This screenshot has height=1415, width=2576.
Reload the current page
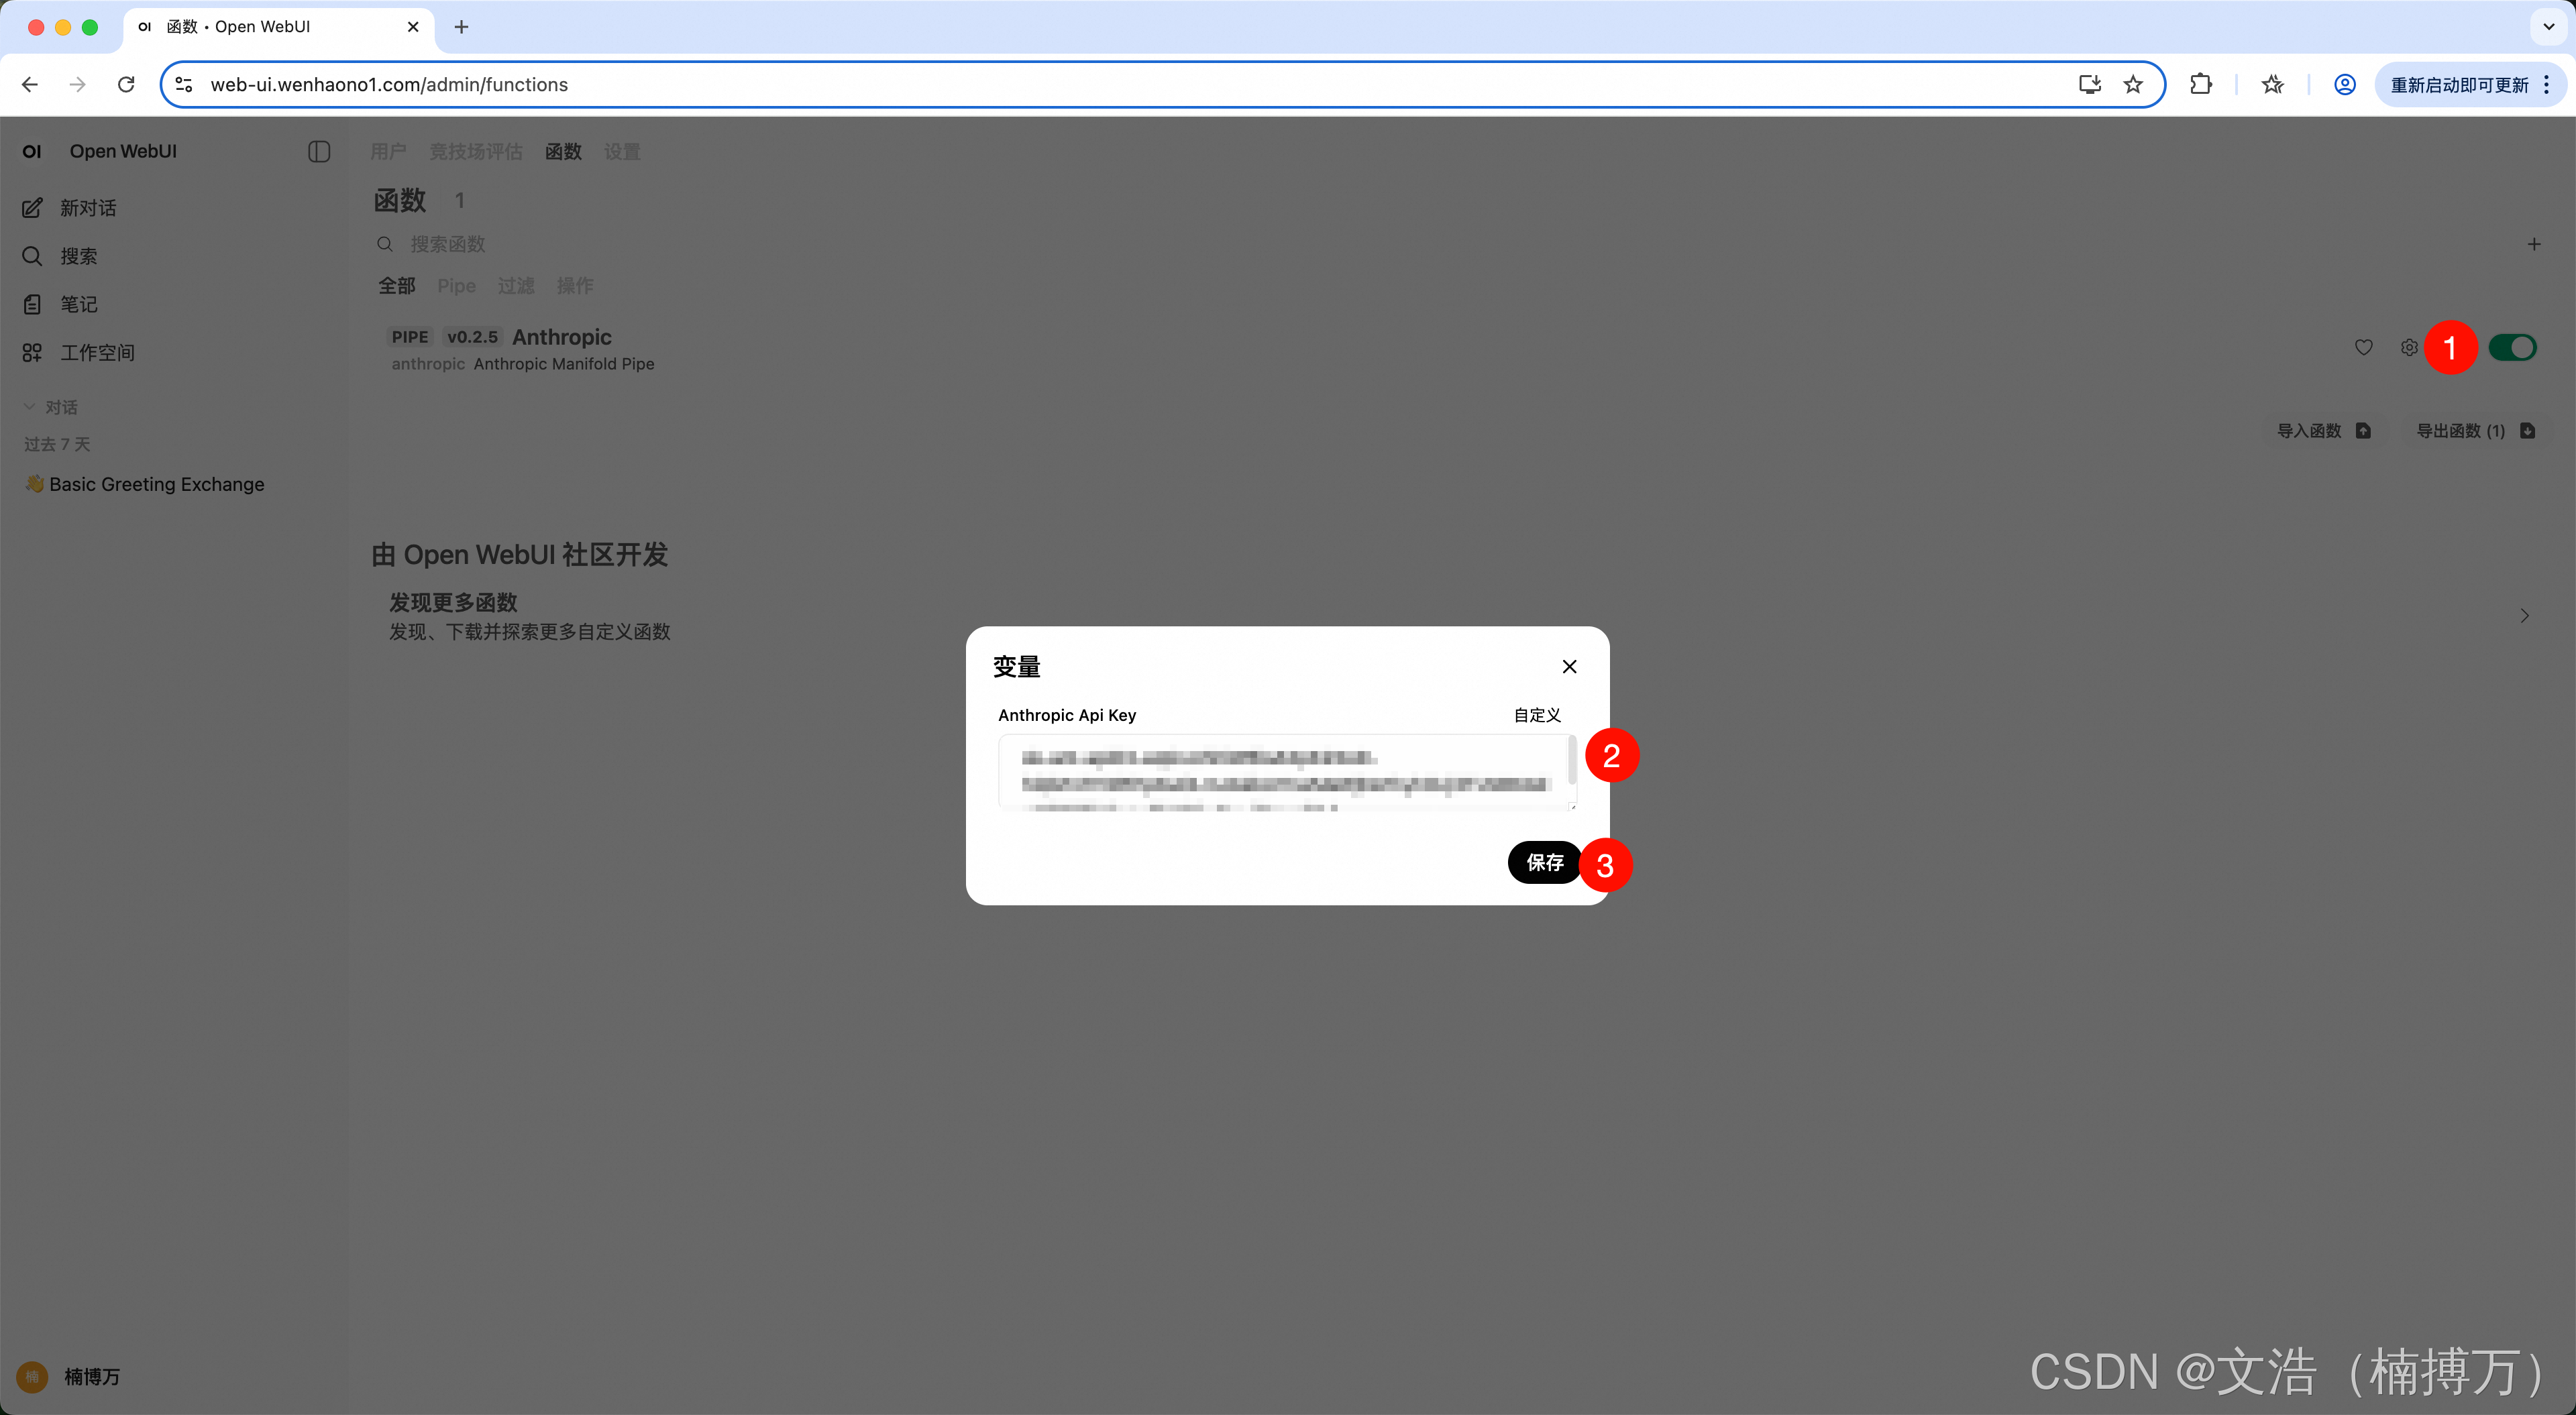coord(126,85)
